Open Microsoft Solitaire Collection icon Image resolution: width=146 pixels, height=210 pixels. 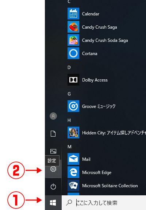(x=73, y=185)
